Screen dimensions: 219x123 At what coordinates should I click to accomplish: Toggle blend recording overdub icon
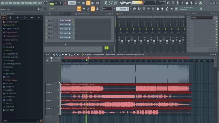pyautogui.click(x=93, y=3)
